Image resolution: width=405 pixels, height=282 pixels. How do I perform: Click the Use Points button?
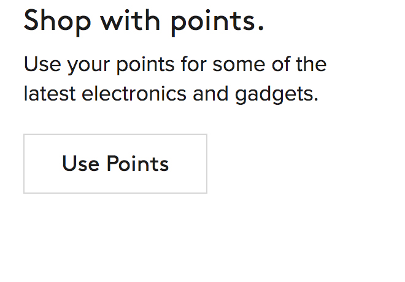tap(115, 164)
